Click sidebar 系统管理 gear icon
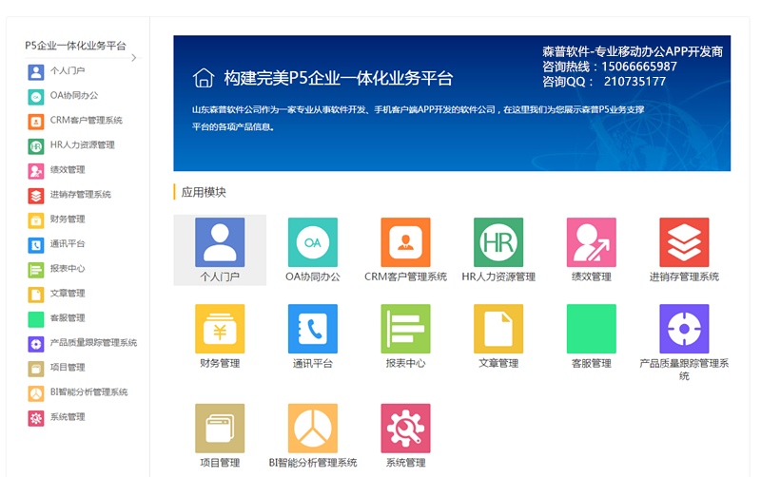 [36, 418]
